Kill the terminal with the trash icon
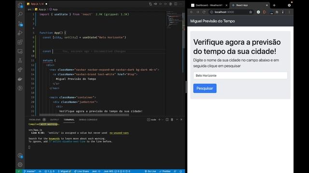Screen dimensions: 309x173 (x=172, y=120)
